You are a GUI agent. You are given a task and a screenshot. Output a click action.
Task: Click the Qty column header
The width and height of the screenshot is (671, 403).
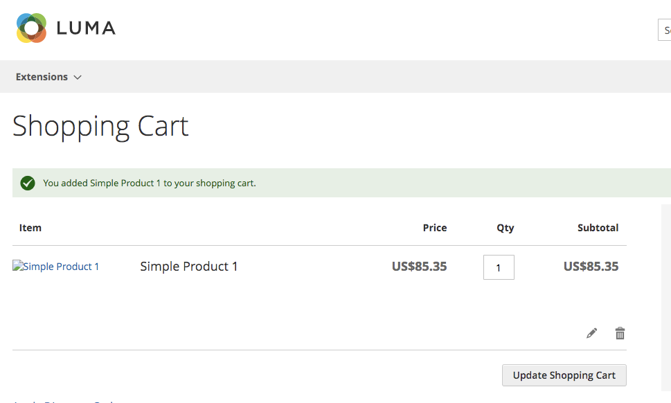506,228
